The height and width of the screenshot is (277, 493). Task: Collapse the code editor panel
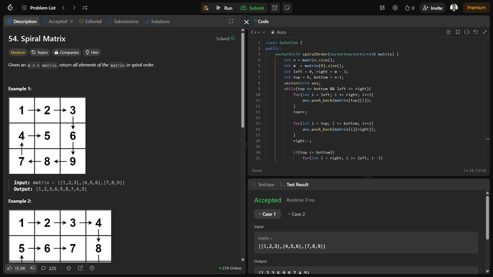[484, 32]
